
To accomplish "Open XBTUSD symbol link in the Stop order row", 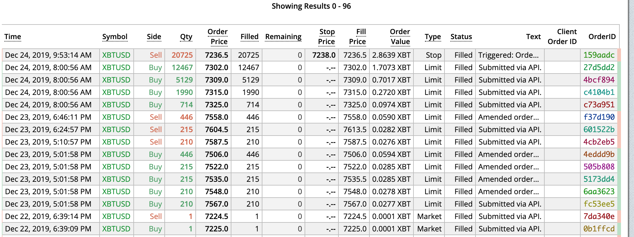I will (116, 55).
